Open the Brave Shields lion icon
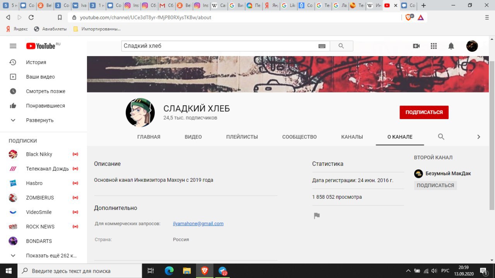The height and width of the screenshot is (278, 495). point(409,17)
